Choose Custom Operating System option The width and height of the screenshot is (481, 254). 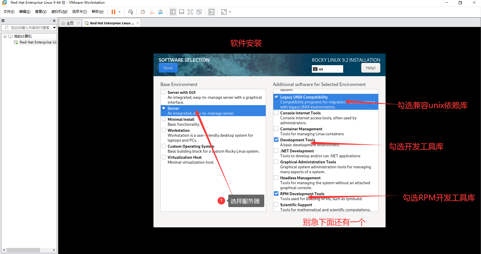(x=164, y=146)
